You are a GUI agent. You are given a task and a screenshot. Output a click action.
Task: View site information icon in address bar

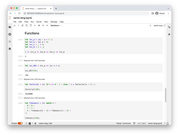pos(25,13)
